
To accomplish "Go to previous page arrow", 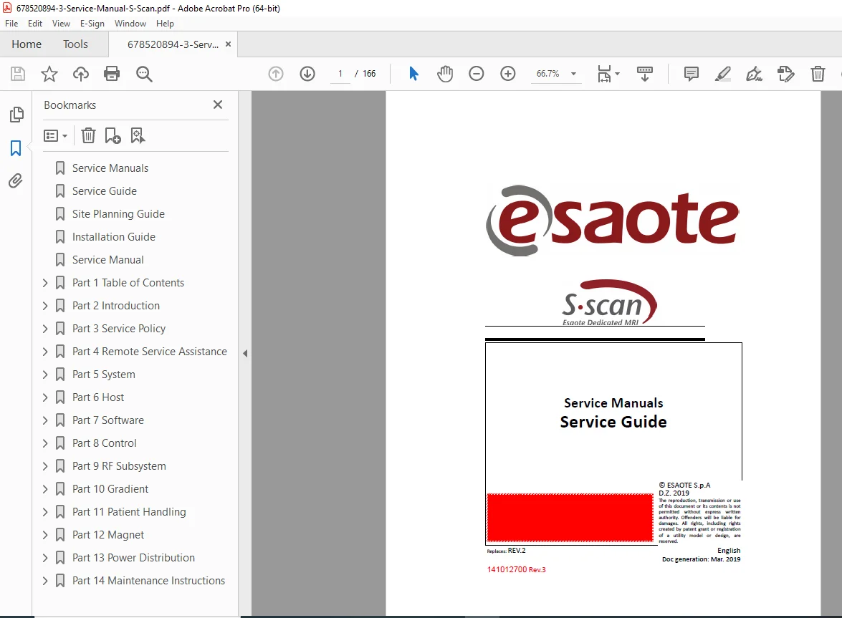I will point(275,74).
